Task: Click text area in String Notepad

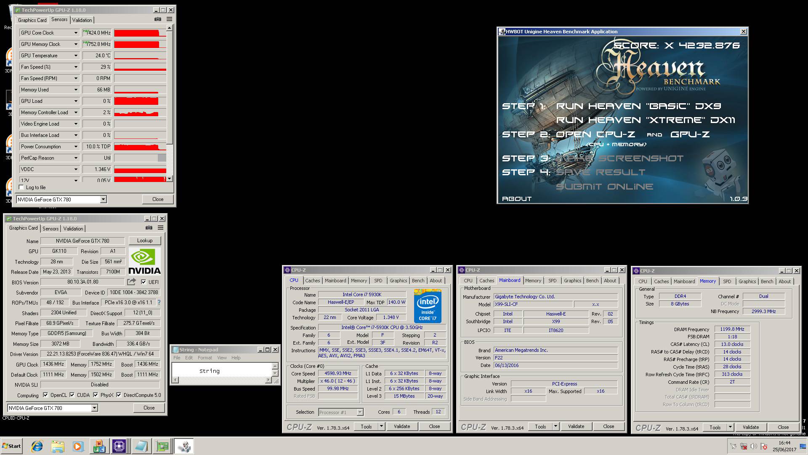Action: click(222, 369)
